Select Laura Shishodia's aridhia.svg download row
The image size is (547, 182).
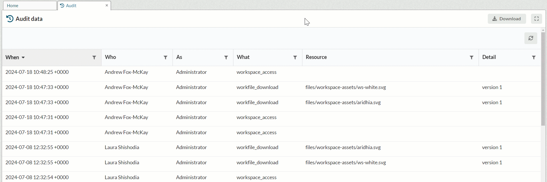pyautogui.click(x=343, y=148)
